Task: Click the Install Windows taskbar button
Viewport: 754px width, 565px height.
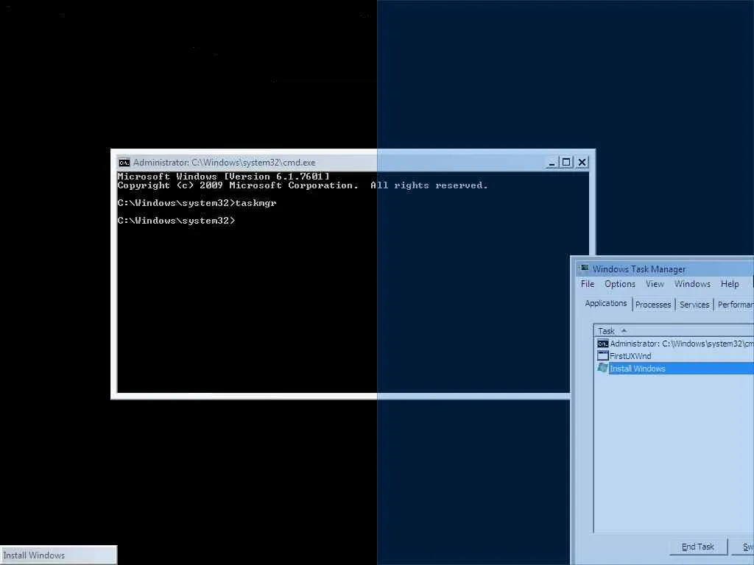Action: 58,555
